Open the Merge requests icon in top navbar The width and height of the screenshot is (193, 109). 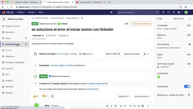pyautogui.click(x=169, y=12)
